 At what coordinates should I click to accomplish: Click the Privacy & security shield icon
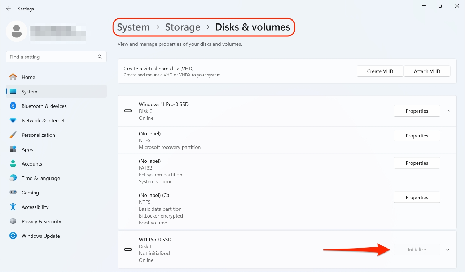(13, 221)
